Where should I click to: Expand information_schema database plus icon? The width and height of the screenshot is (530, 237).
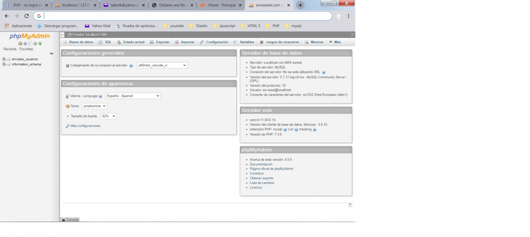point(4,64)
